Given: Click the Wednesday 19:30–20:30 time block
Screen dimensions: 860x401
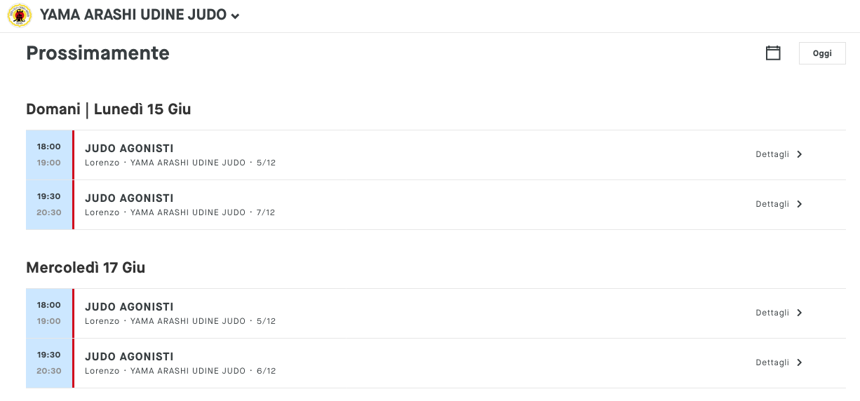Looking at the screenshot, I should coord(49,363).
